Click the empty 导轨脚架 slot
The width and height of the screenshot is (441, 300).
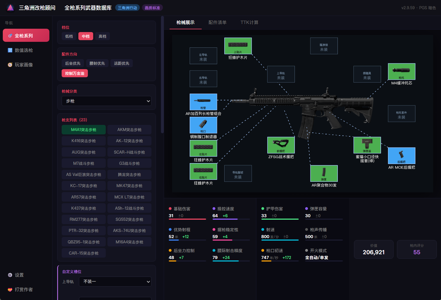tap(238, 173)
